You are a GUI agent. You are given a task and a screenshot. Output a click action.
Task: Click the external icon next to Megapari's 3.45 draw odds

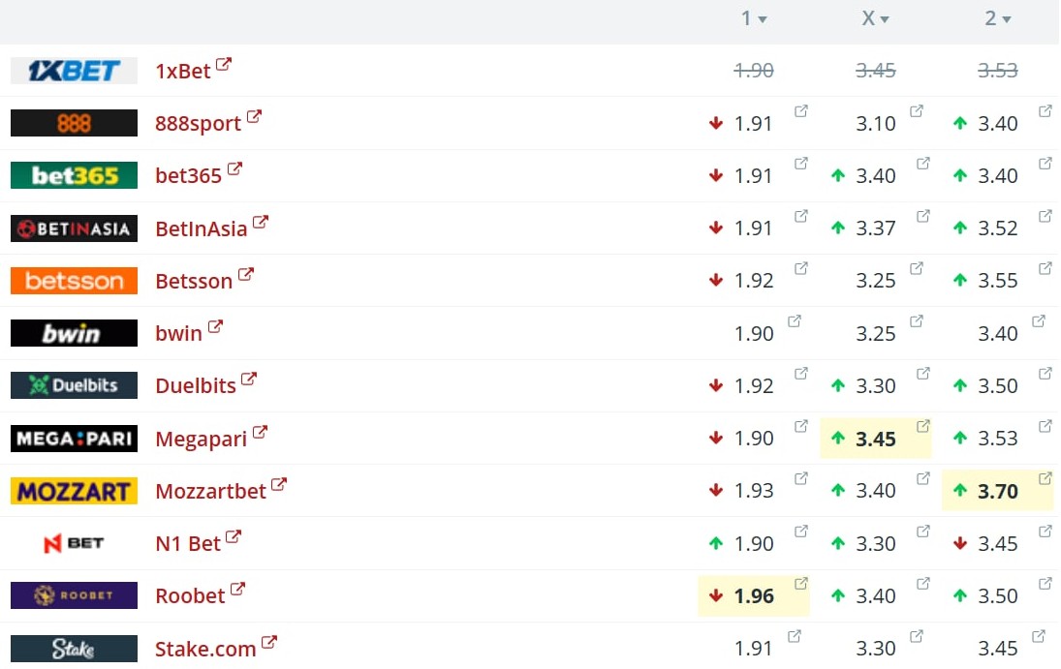pyautogui.click(x=923, y=426)
